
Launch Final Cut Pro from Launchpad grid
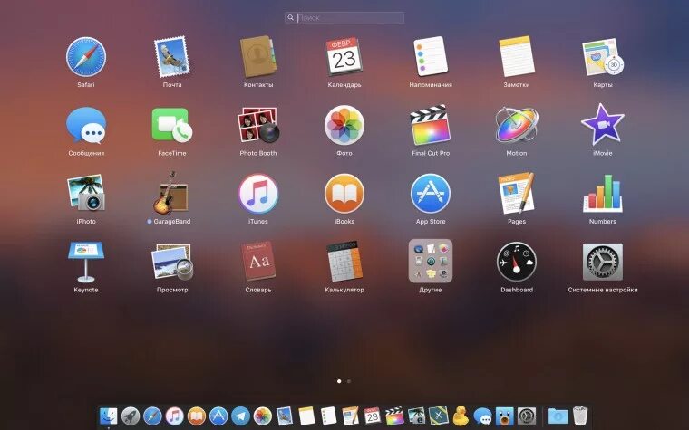[x=431, y=126]
